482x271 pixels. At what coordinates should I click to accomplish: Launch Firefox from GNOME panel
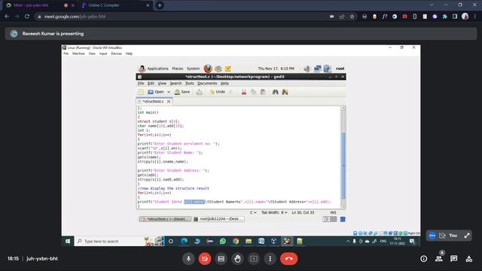tap(208, 69)
